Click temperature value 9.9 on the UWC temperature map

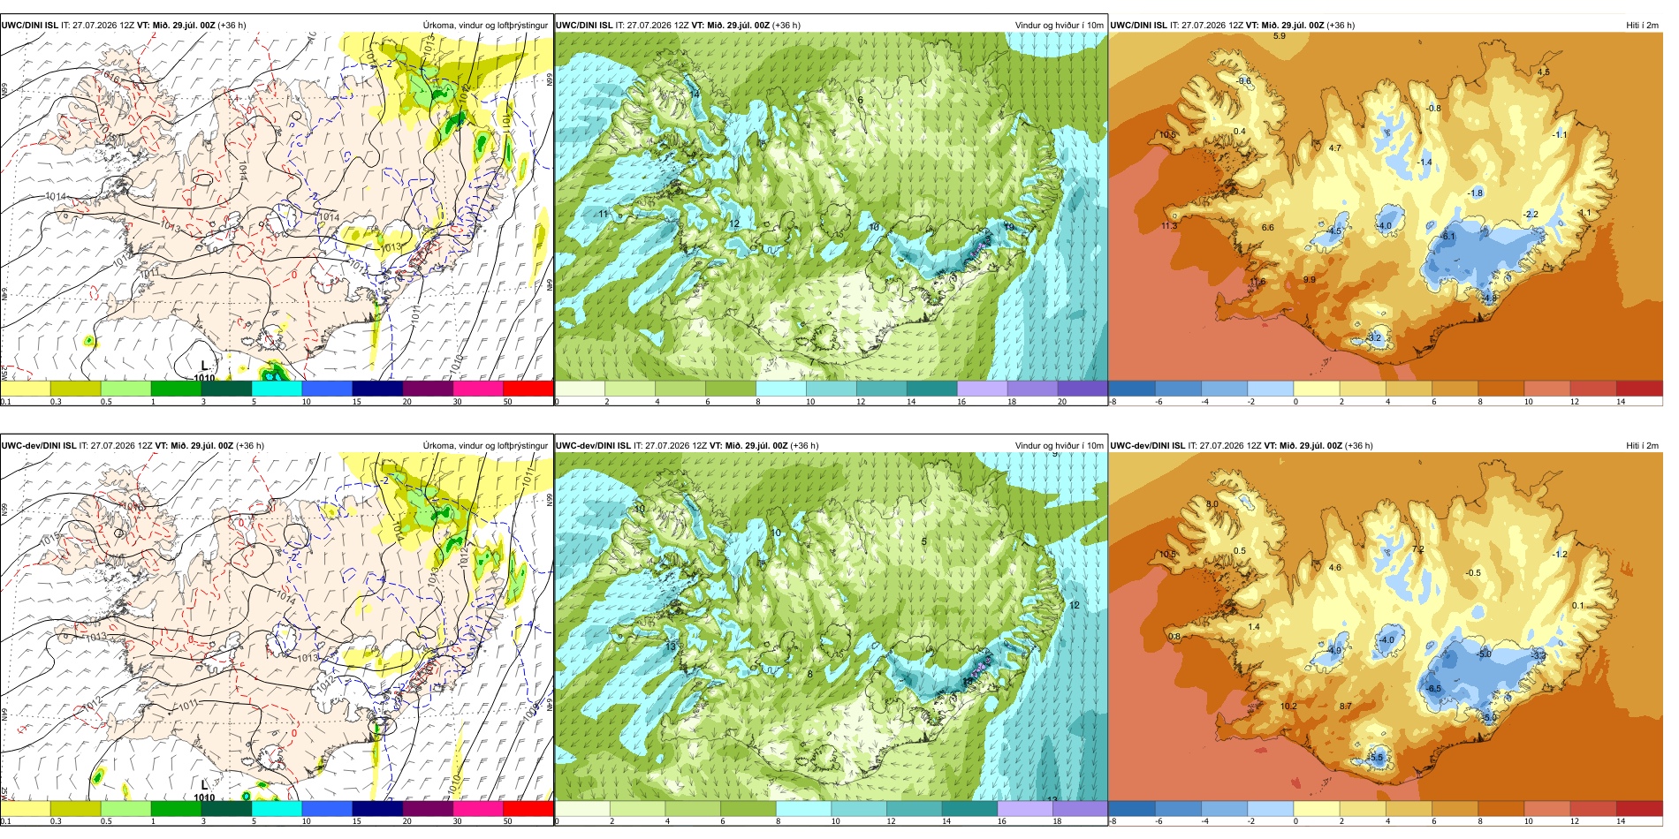coord(1309,280)
